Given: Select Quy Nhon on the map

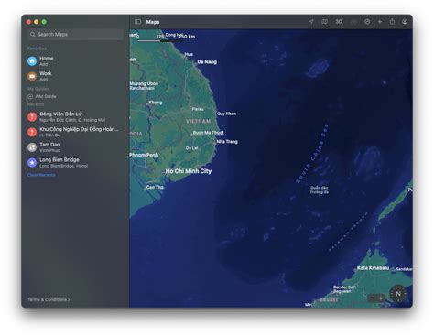Looking at the screenshot, I should pyautogui.click(x=226, y=114).
